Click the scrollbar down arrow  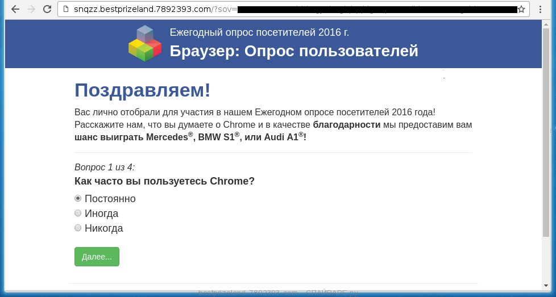point(546,285)
